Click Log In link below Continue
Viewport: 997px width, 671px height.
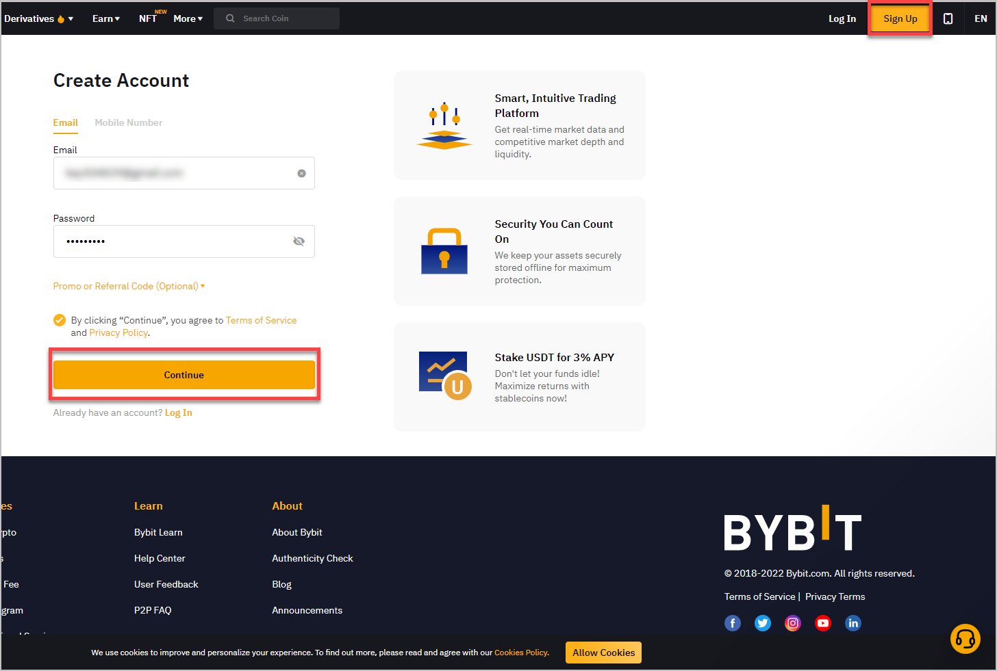pyautogui.click(x=179, y=412)
